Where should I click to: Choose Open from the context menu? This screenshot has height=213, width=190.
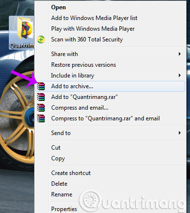pyautogui.click(x=111, y=7)
